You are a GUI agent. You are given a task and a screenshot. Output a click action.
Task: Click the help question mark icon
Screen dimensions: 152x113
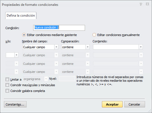[x=141, y=4]
